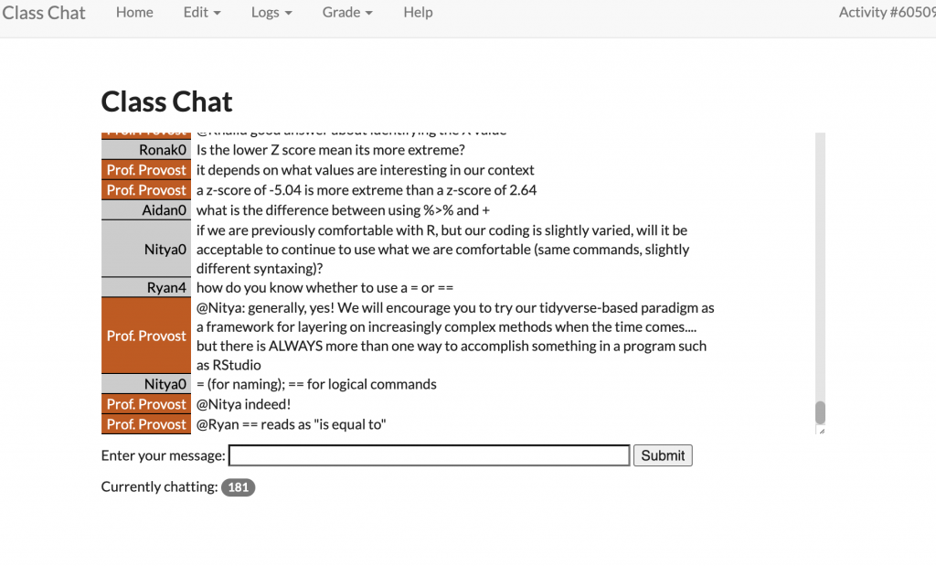Click the '@Ryan == reads as' message
The height and width of the screenshot is (566, 936).
tap(292, 424)
